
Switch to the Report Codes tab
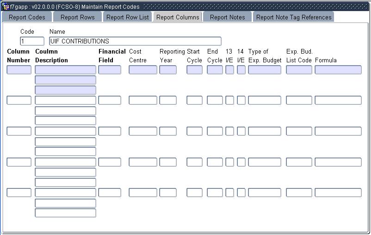(27, 17)
